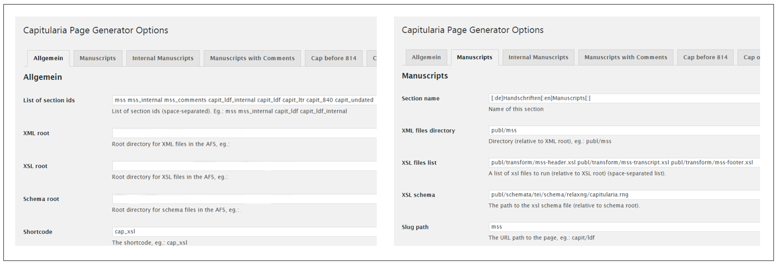The width and height of the screenshot is (776, 265).
Task: Select the active Allgemein tab in left screenshot
Action: coord(48,58)
